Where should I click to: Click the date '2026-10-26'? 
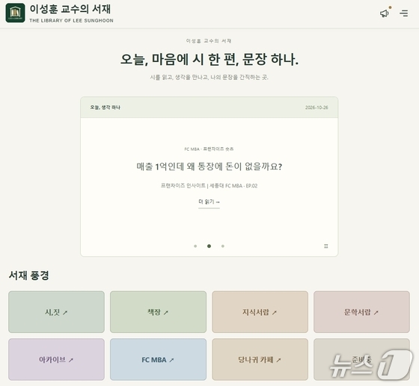pyautogui.click(x=316, y=108)
